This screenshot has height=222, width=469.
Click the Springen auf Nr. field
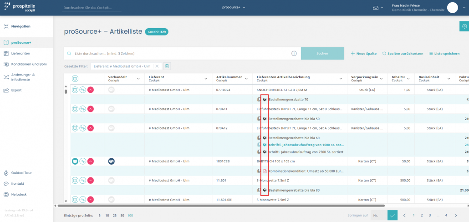click(x=379, y=215)
